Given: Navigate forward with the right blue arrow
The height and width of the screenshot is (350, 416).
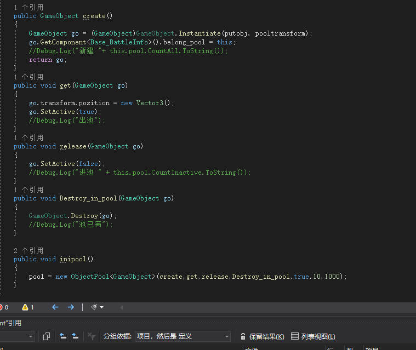Looking at the screenshot, I should click(71, 307).
